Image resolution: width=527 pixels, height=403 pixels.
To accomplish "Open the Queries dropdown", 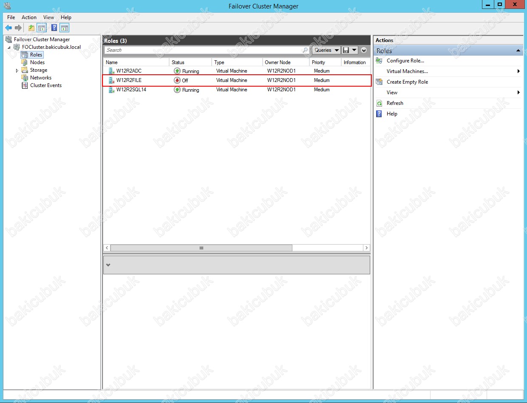I will [326, 50].
